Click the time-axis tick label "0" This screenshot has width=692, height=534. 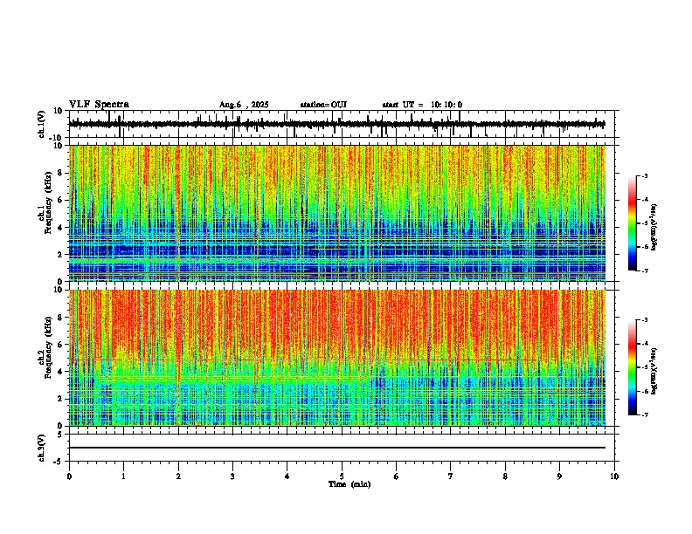(x=69, y=476)
